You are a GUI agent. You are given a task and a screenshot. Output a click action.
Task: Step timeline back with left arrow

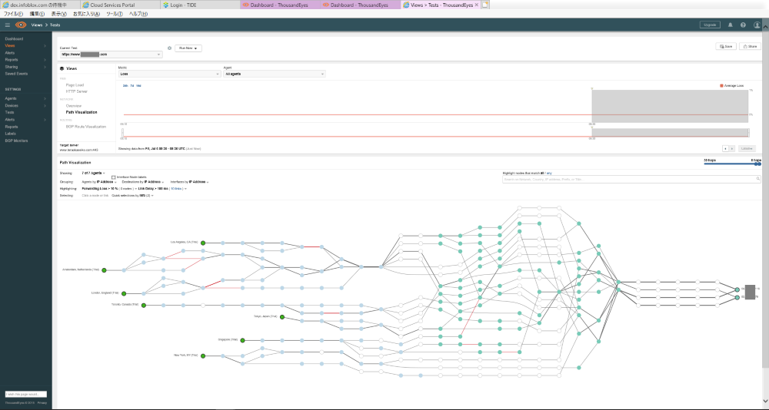click(725, 148)
